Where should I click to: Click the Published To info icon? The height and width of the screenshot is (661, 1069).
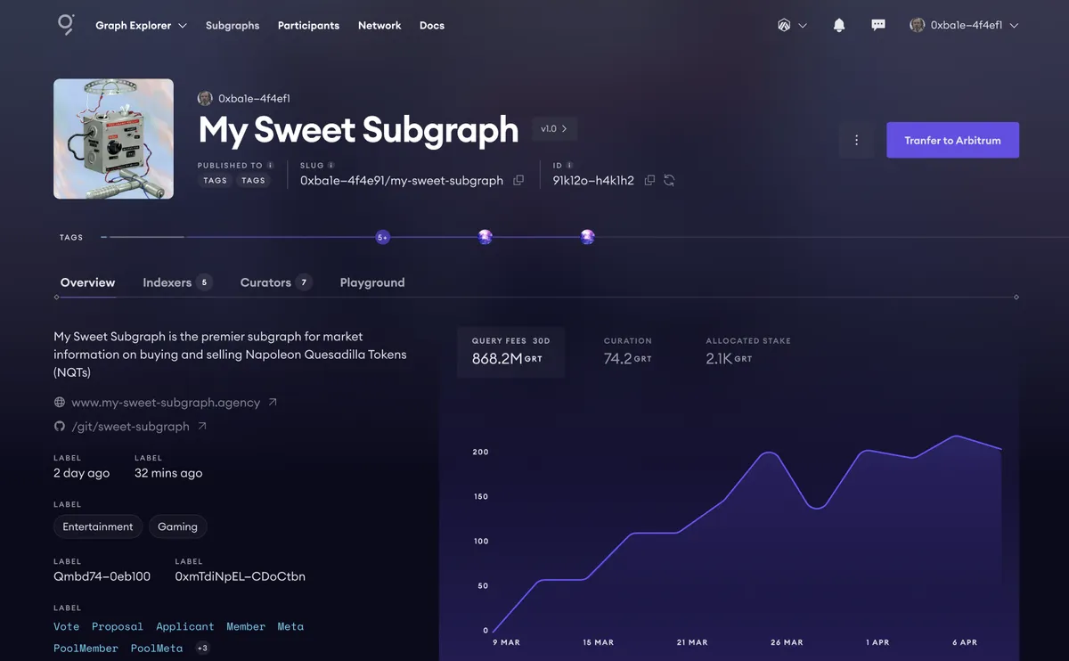(270, 166)
